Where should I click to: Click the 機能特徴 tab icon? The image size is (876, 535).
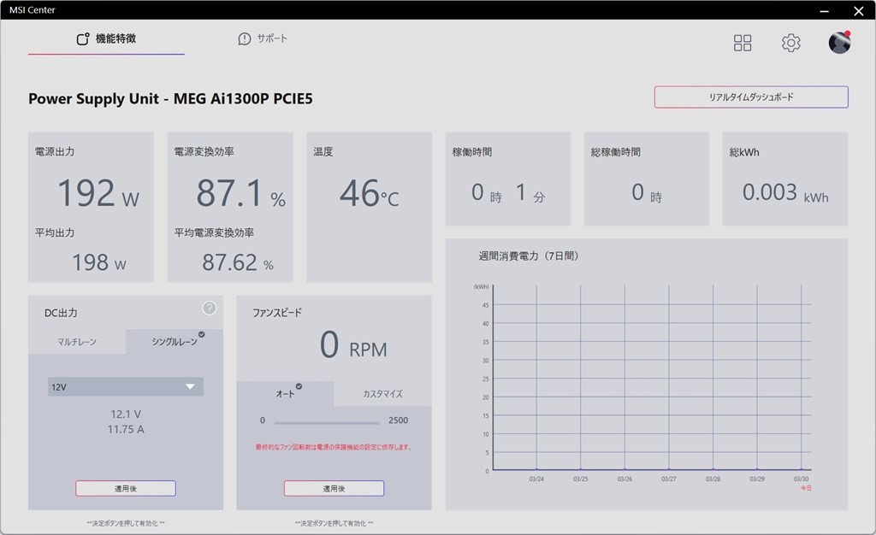[x=83, y=39]
